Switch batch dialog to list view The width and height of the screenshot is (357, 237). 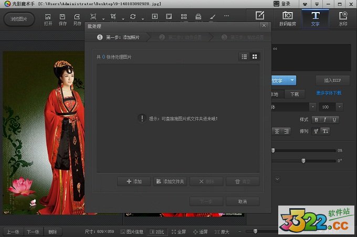(x=244, y=57)
